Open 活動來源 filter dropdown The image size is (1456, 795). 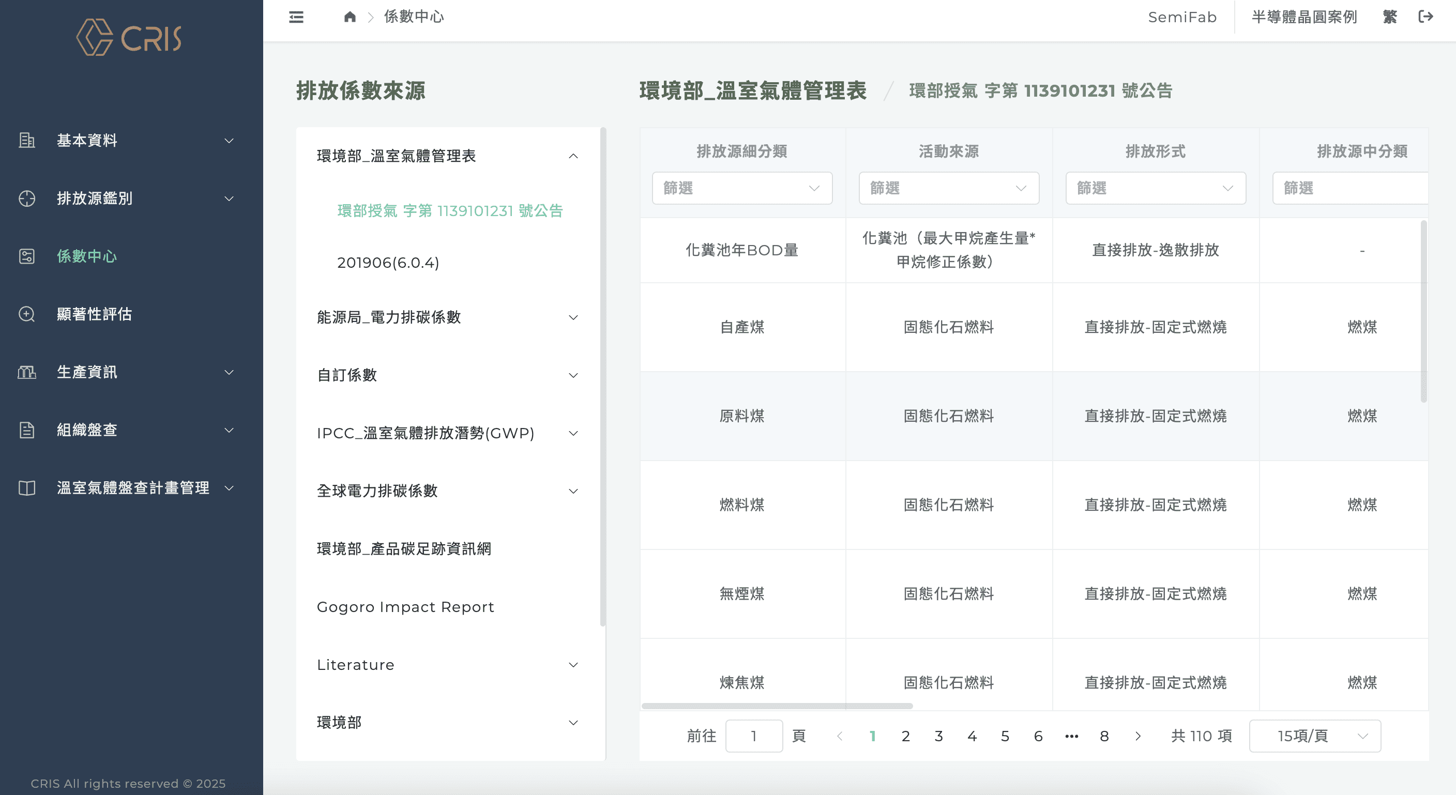click(948, 188)
